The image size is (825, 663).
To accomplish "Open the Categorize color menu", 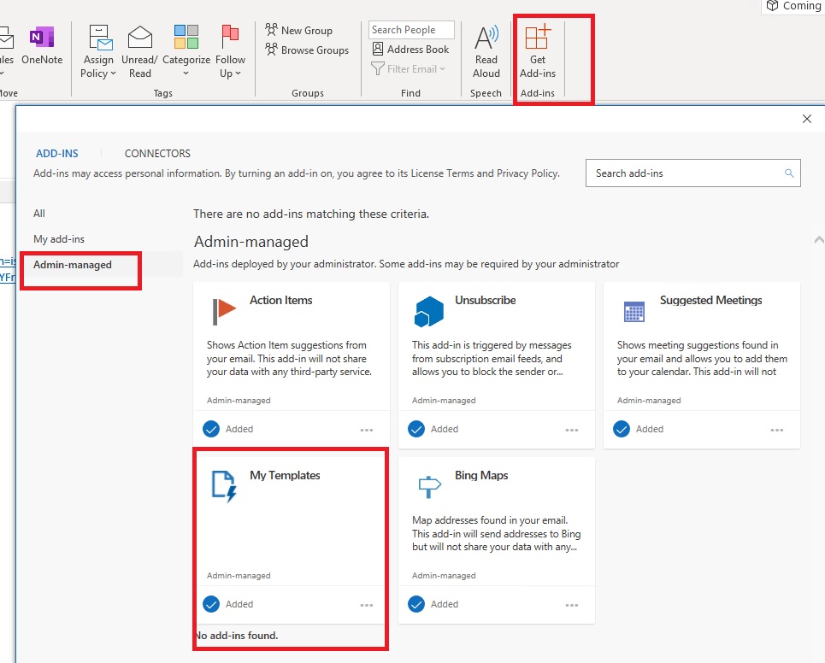I will point(186,52).
